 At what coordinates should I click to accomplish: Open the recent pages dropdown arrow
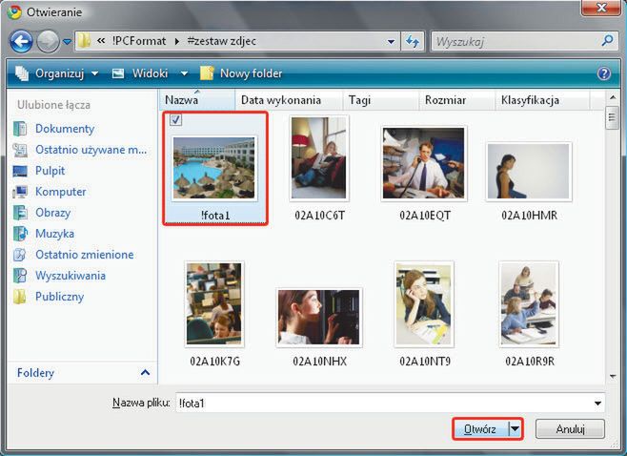[67, 42]
